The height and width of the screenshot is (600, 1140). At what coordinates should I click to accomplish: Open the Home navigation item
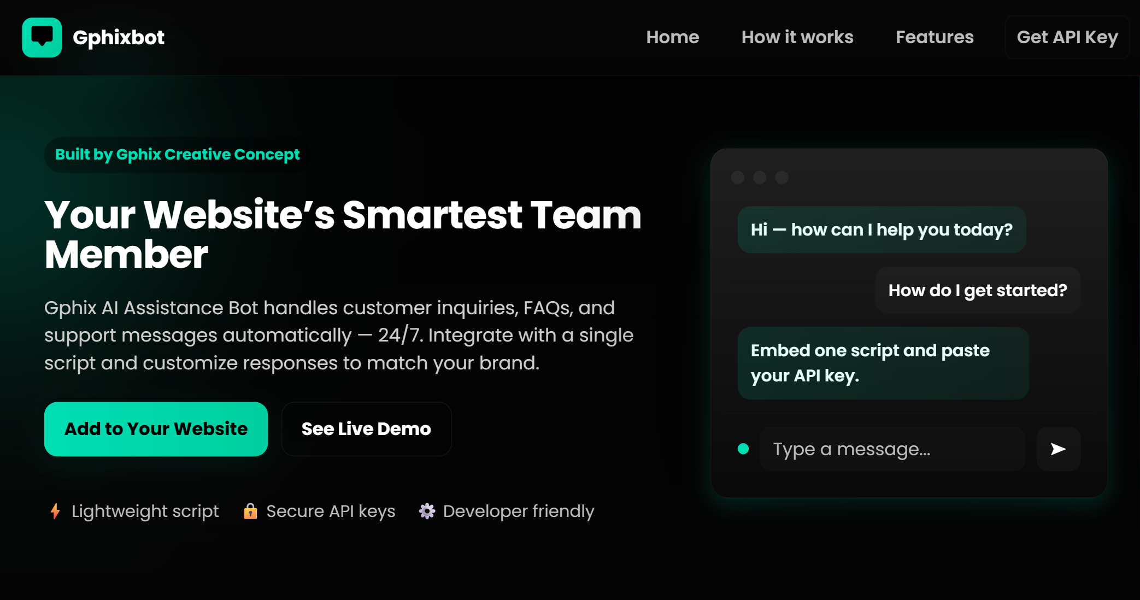point(673,37)
